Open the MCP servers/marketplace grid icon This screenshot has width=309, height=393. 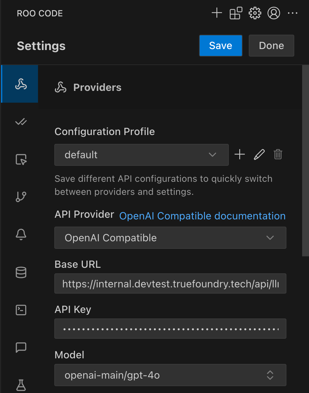(236, 13)
